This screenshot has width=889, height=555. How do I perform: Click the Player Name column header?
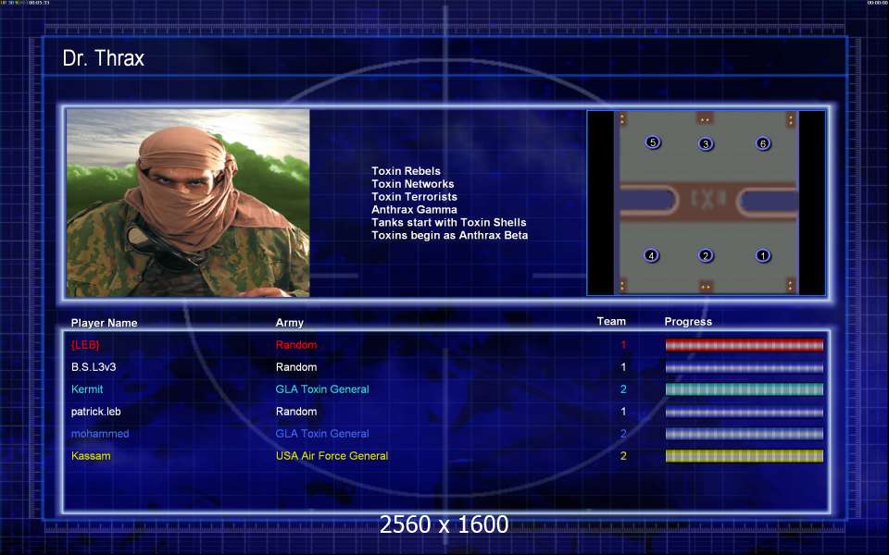(x=105, y=323)
